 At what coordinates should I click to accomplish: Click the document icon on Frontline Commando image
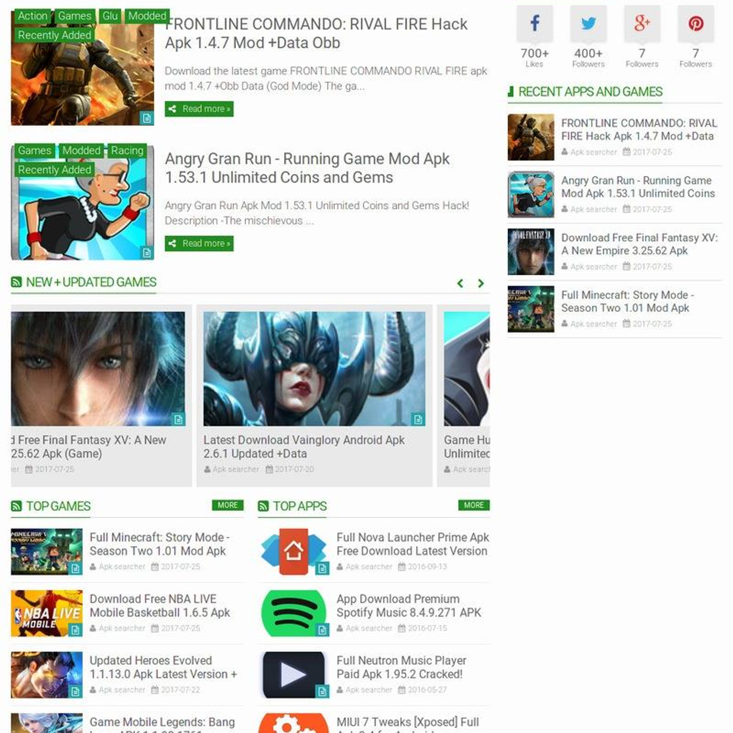click(x=147, y=118)
